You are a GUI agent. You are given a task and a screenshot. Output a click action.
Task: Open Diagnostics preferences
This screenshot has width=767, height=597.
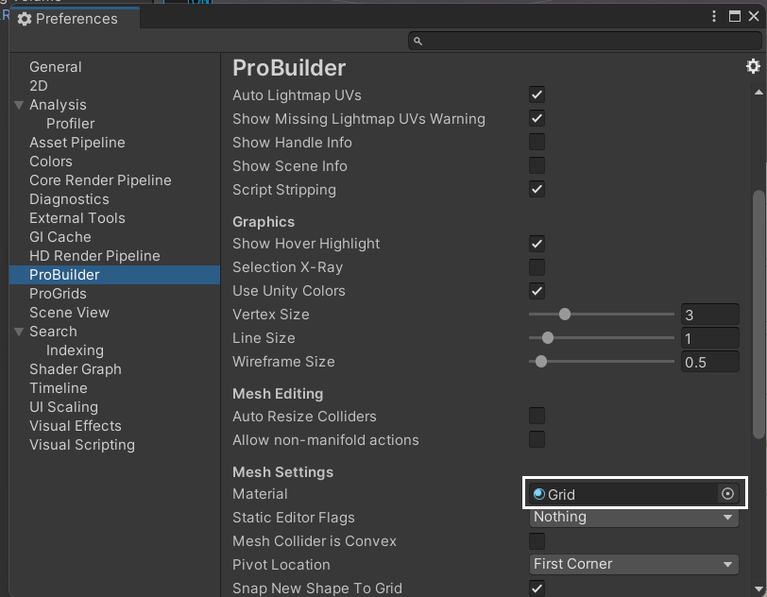70,199
